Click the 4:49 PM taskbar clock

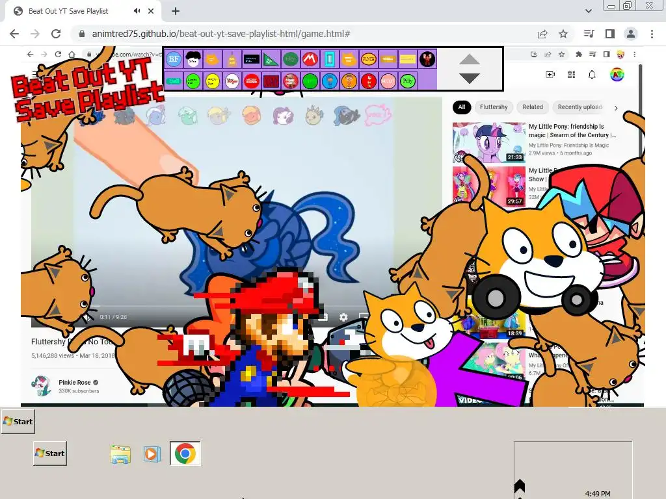click(x=598, y=494)
